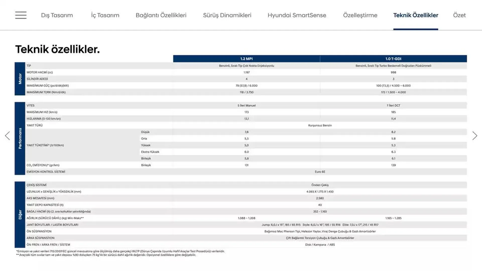
Task: Click engine displacement value 1.197
Action: pyautogui.click(x=247, y=72)
